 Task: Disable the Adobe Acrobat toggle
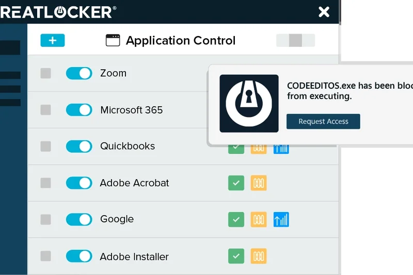click(x=79, y=183)
